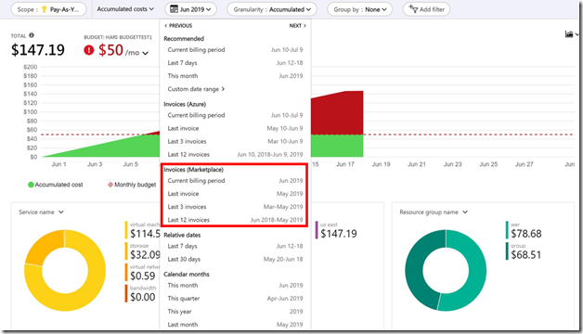Select Azure Last 3 invoices Mar 10-Jun 9
583x334 pixels.
coord(235,141)
